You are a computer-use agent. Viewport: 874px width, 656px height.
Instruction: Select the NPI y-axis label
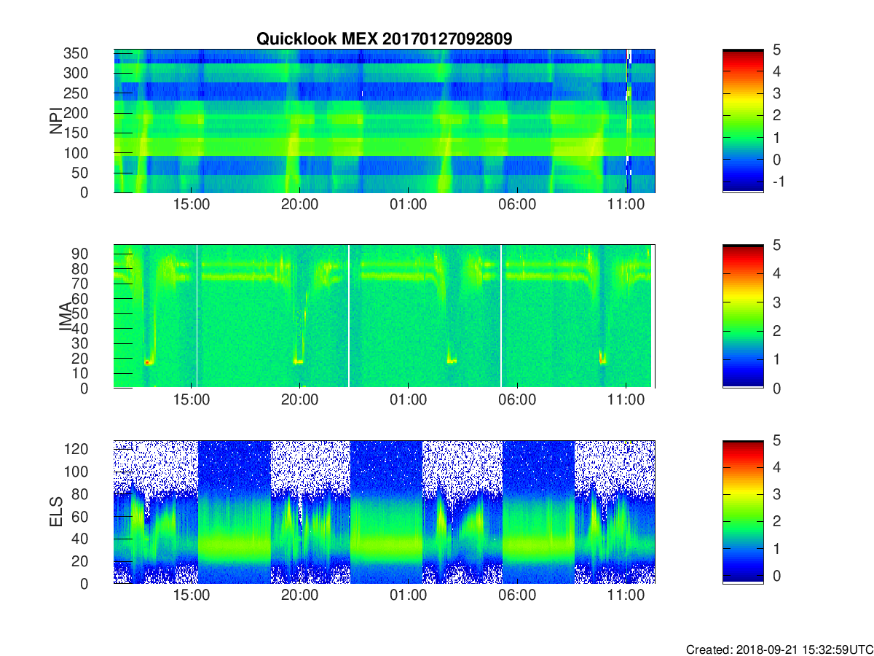point(56,121)
